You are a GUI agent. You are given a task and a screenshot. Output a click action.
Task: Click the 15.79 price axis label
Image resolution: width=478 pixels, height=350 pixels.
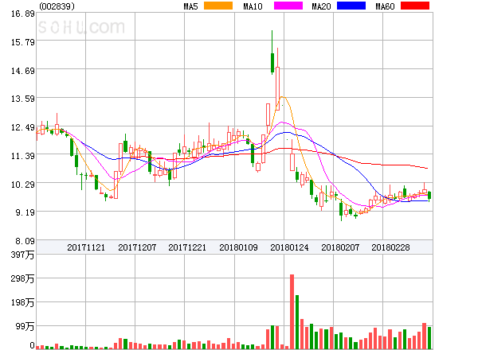pyautogui.click(x=23, y=42)
